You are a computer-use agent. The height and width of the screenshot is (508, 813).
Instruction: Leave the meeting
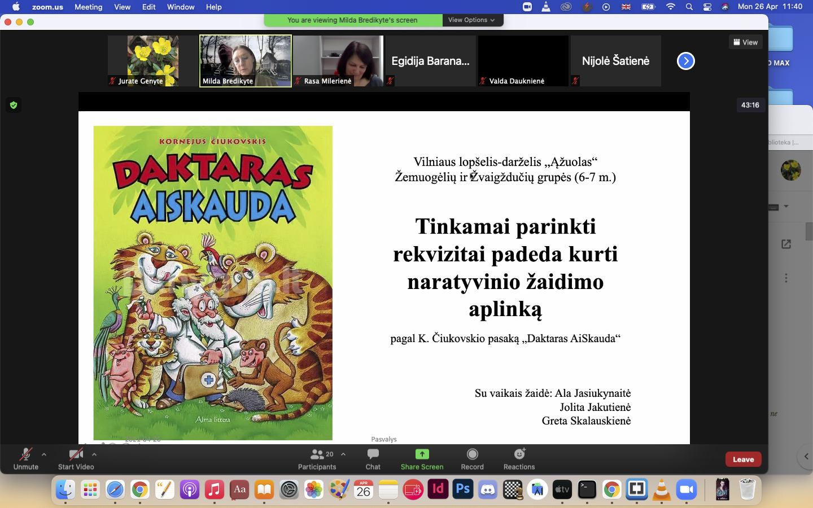(744, 459)
